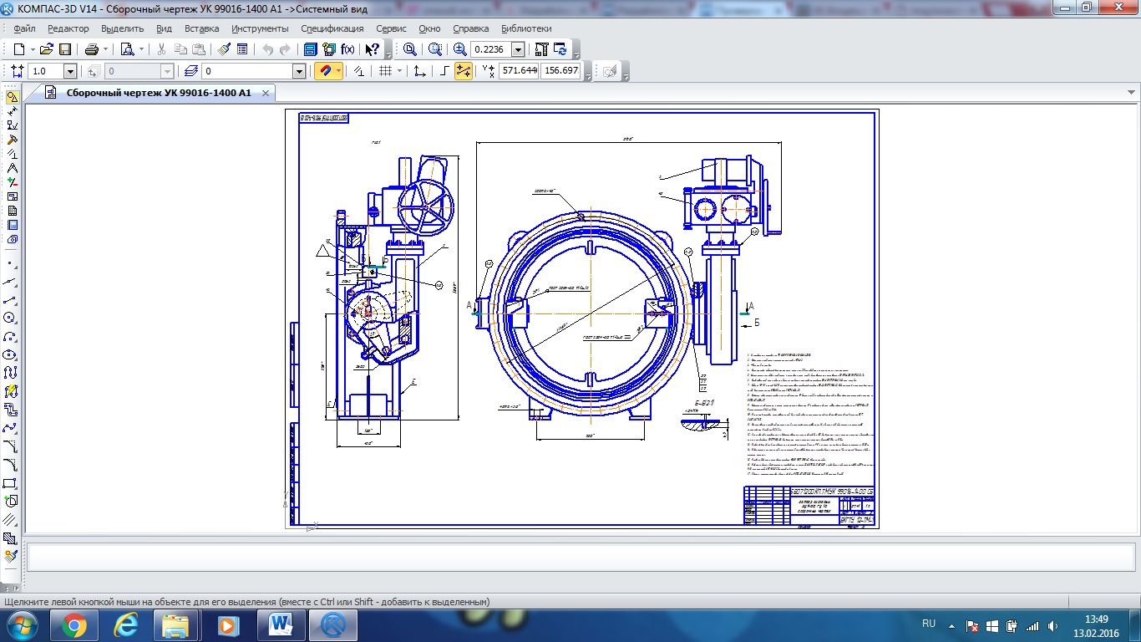
Task: Open the variables f(x) icon
Action: pyautogui.click(x=347, y=49)
